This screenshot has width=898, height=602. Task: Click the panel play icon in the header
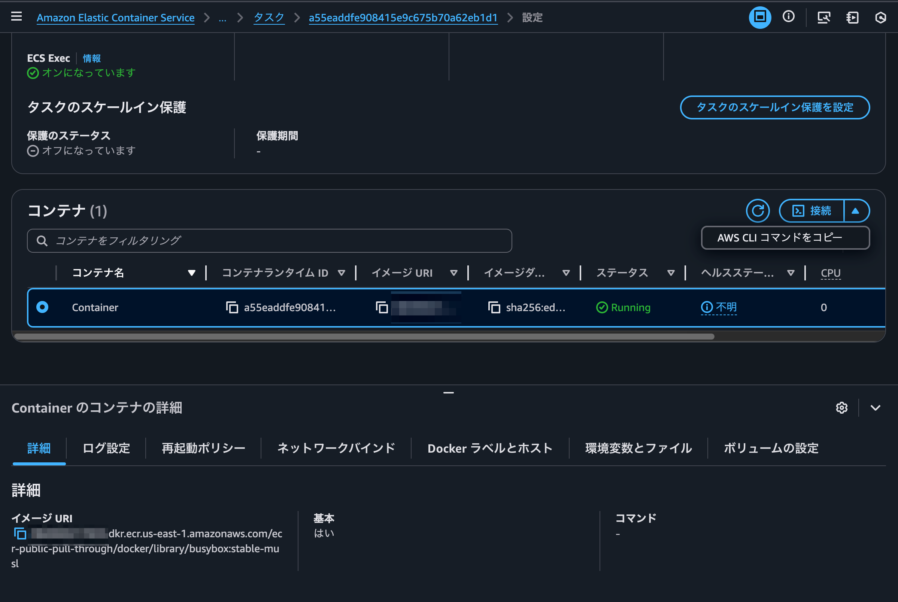(x=852, y=17)
